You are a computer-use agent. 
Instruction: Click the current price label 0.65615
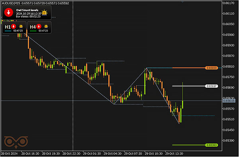click(x=229, y=101)
